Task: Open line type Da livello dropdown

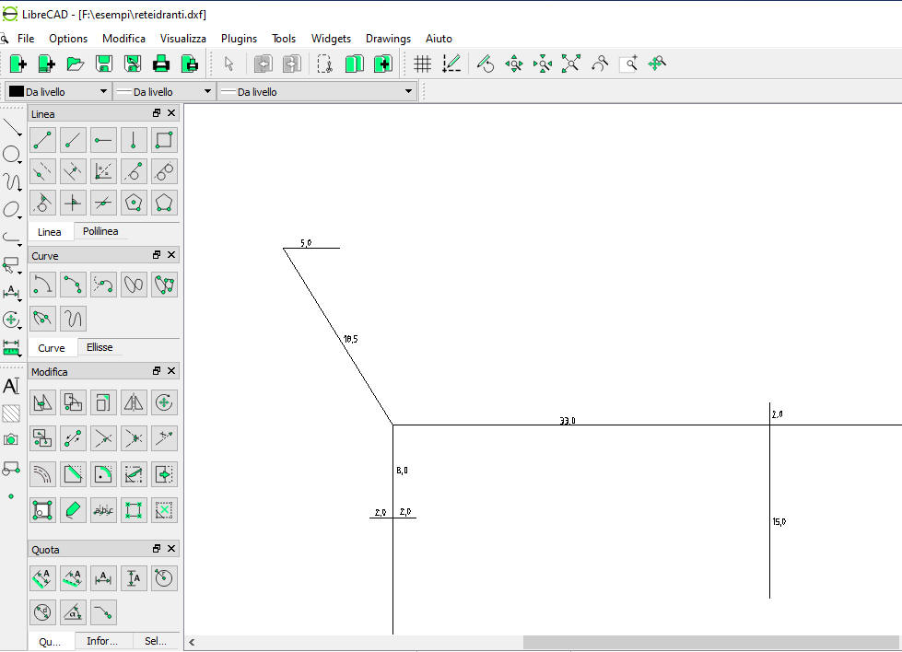Action: [316, 91]
